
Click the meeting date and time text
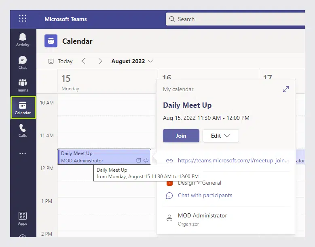click(206, 118)
